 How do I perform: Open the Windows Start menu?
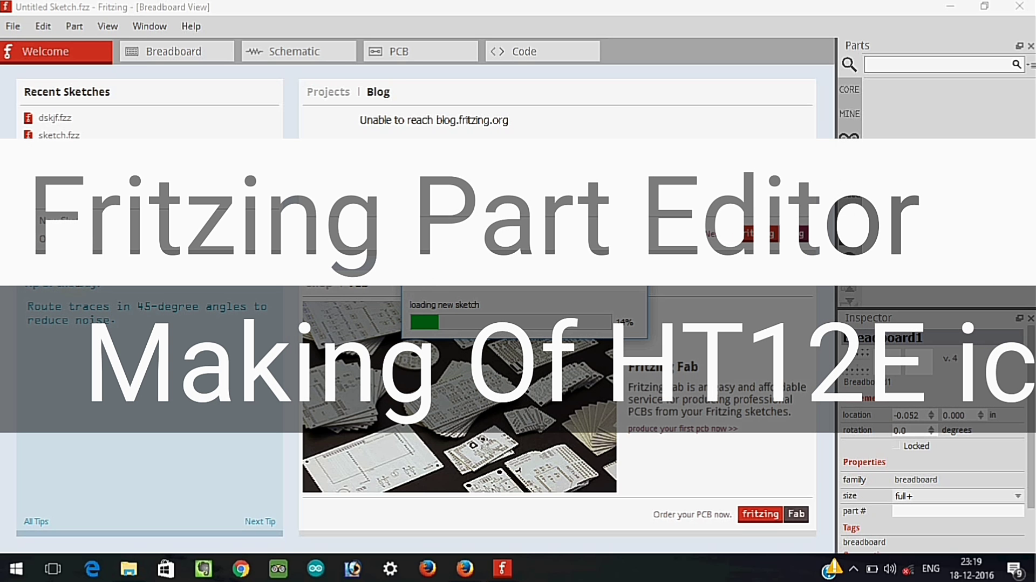click(16, 569)
